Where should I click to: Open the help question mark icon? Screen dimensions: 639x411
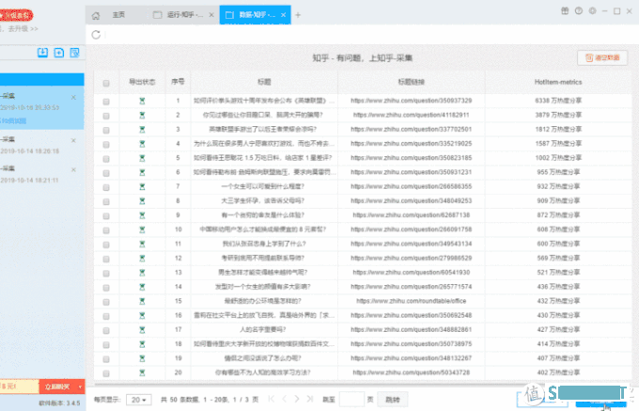577,10
